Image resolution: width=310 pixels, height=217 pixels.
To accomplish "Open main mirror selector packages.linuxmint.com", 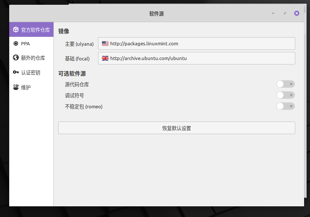I will click(196, 43).
